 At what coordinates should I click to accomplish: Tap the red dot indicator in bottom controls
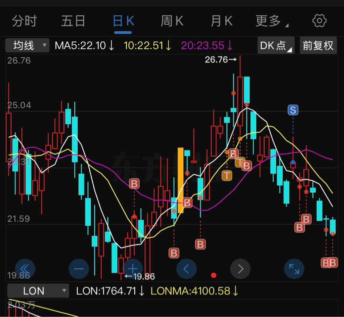coord(213,275)
